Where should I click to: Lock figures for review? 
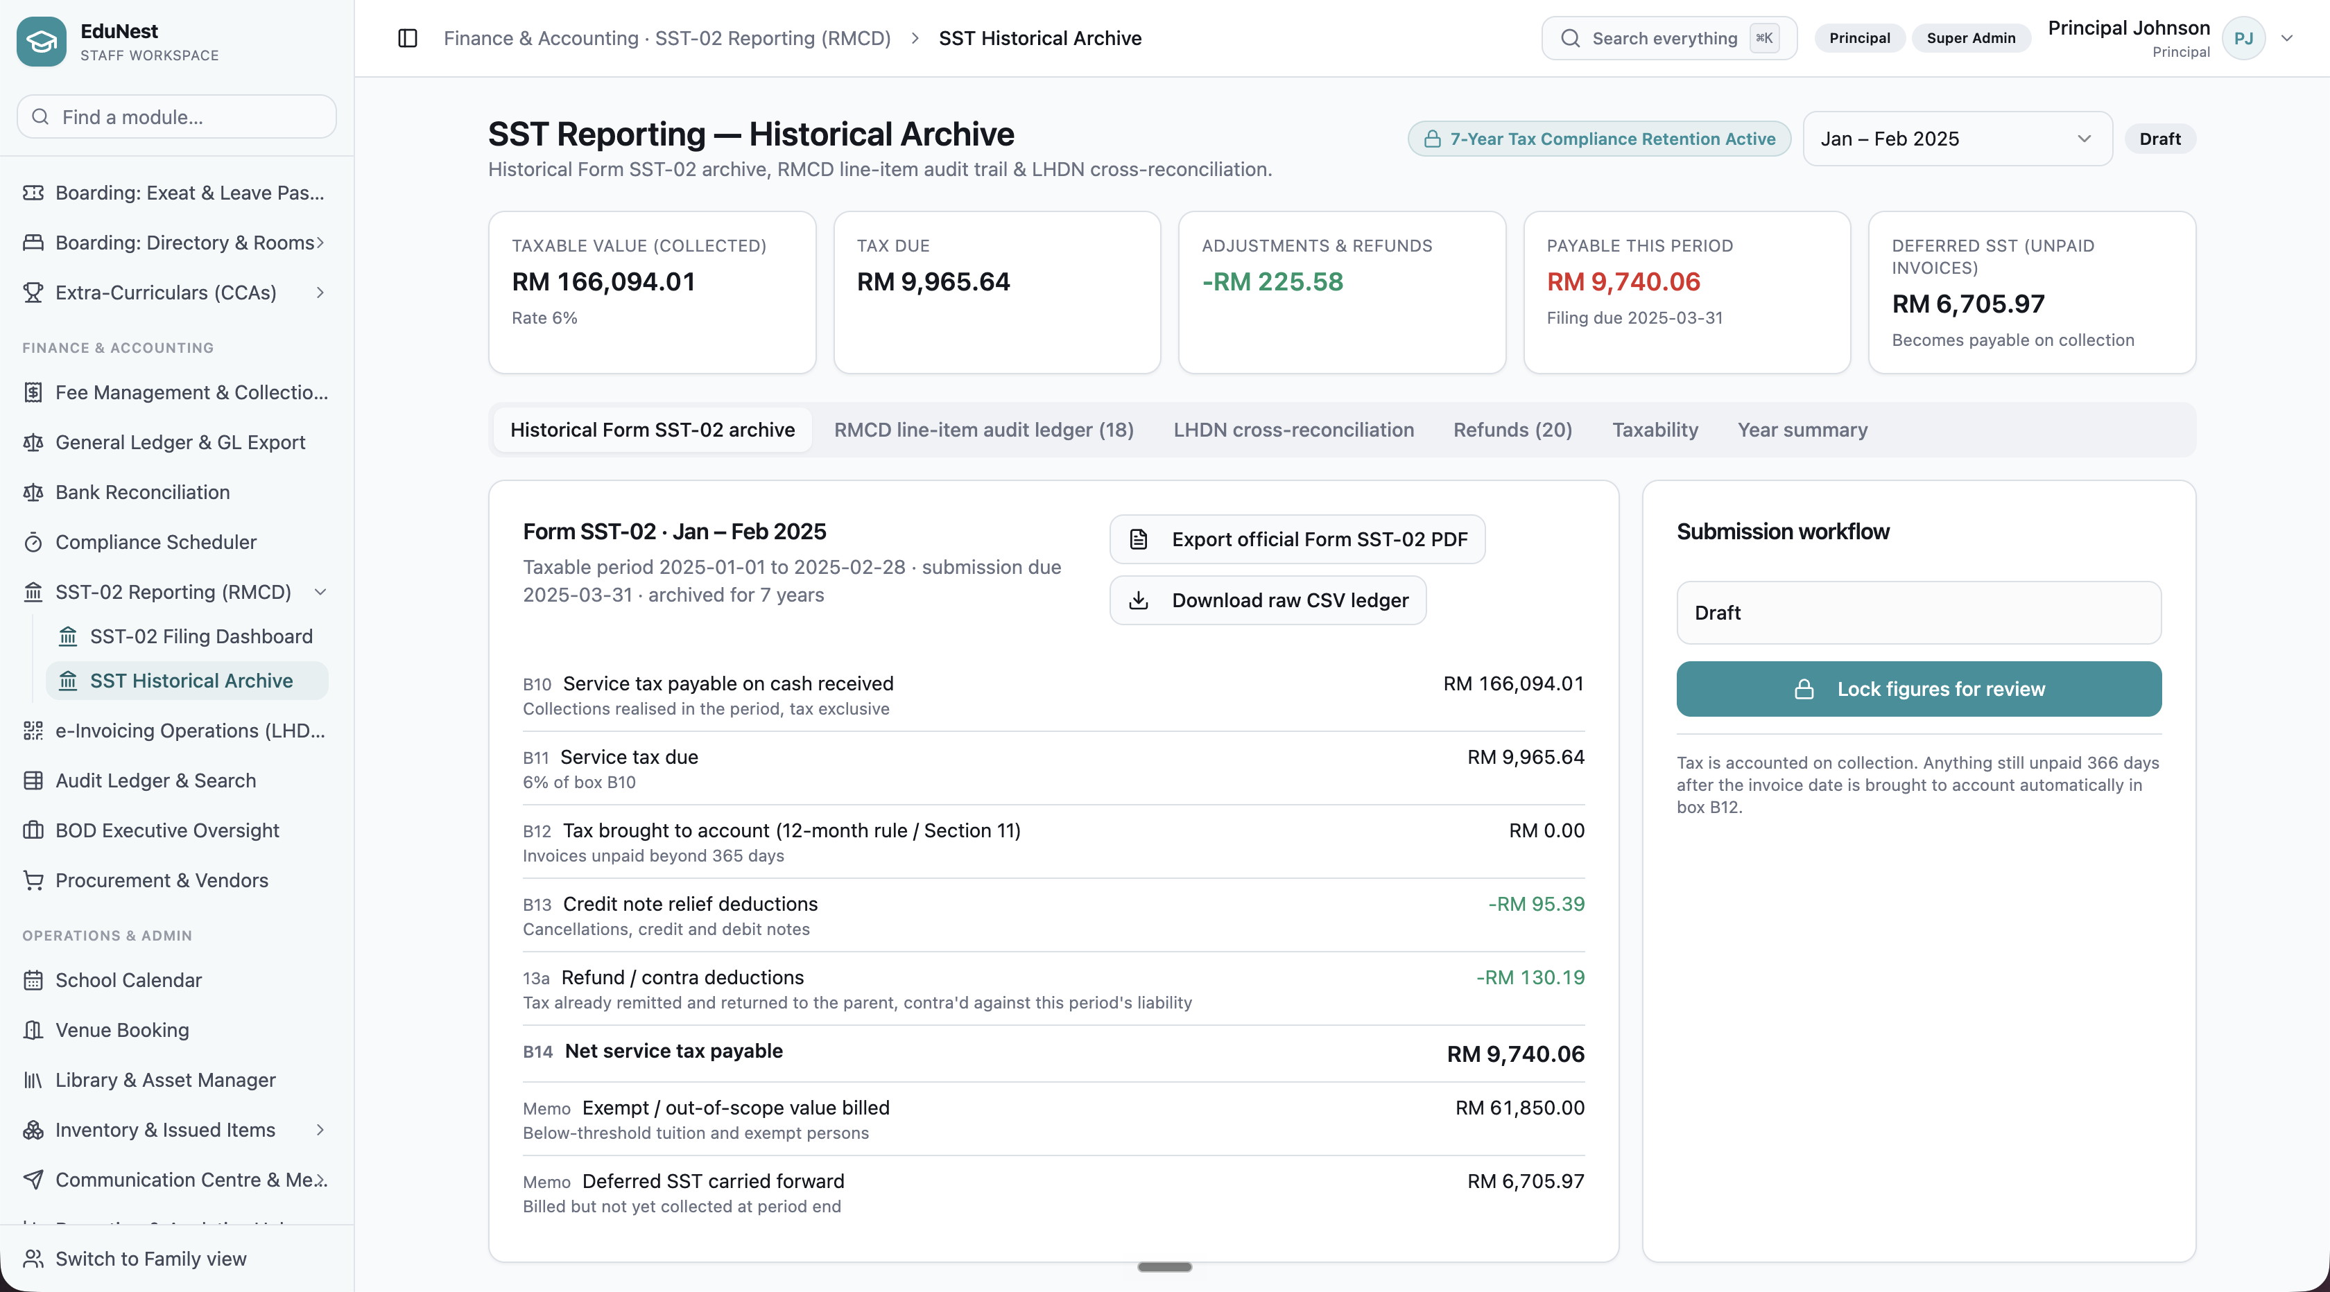(x=1919, y=689)
